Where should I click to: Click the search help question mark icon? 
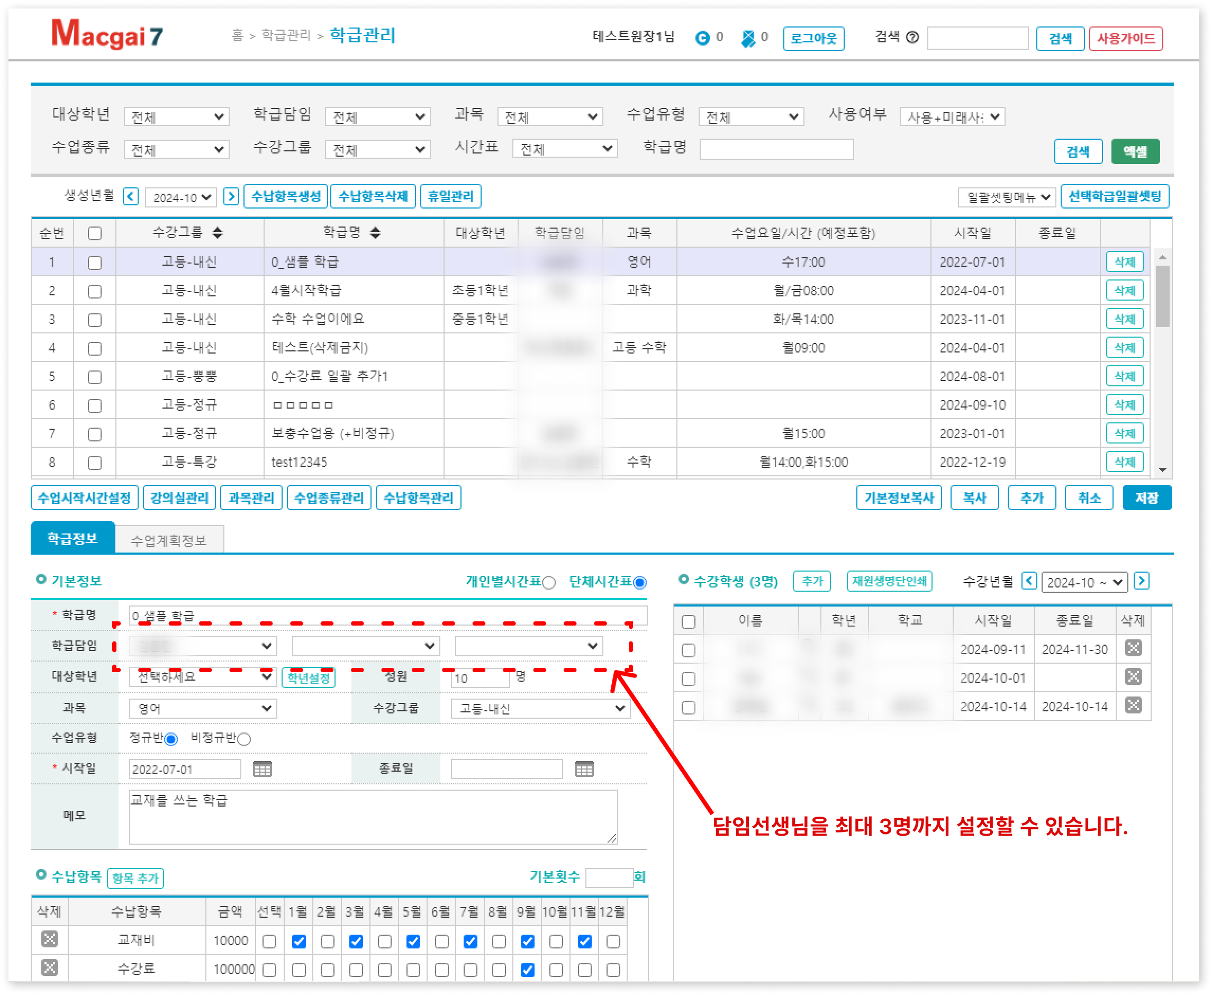click(x=912, y=37)
